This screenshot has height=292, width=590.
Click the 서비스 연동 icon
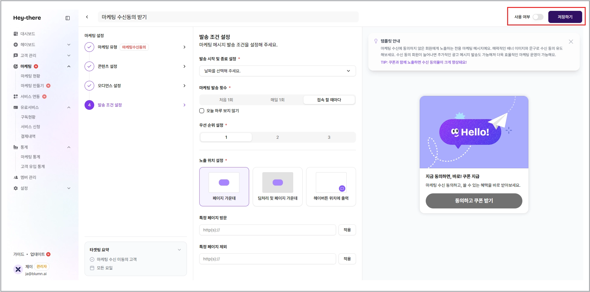point(16,97)
